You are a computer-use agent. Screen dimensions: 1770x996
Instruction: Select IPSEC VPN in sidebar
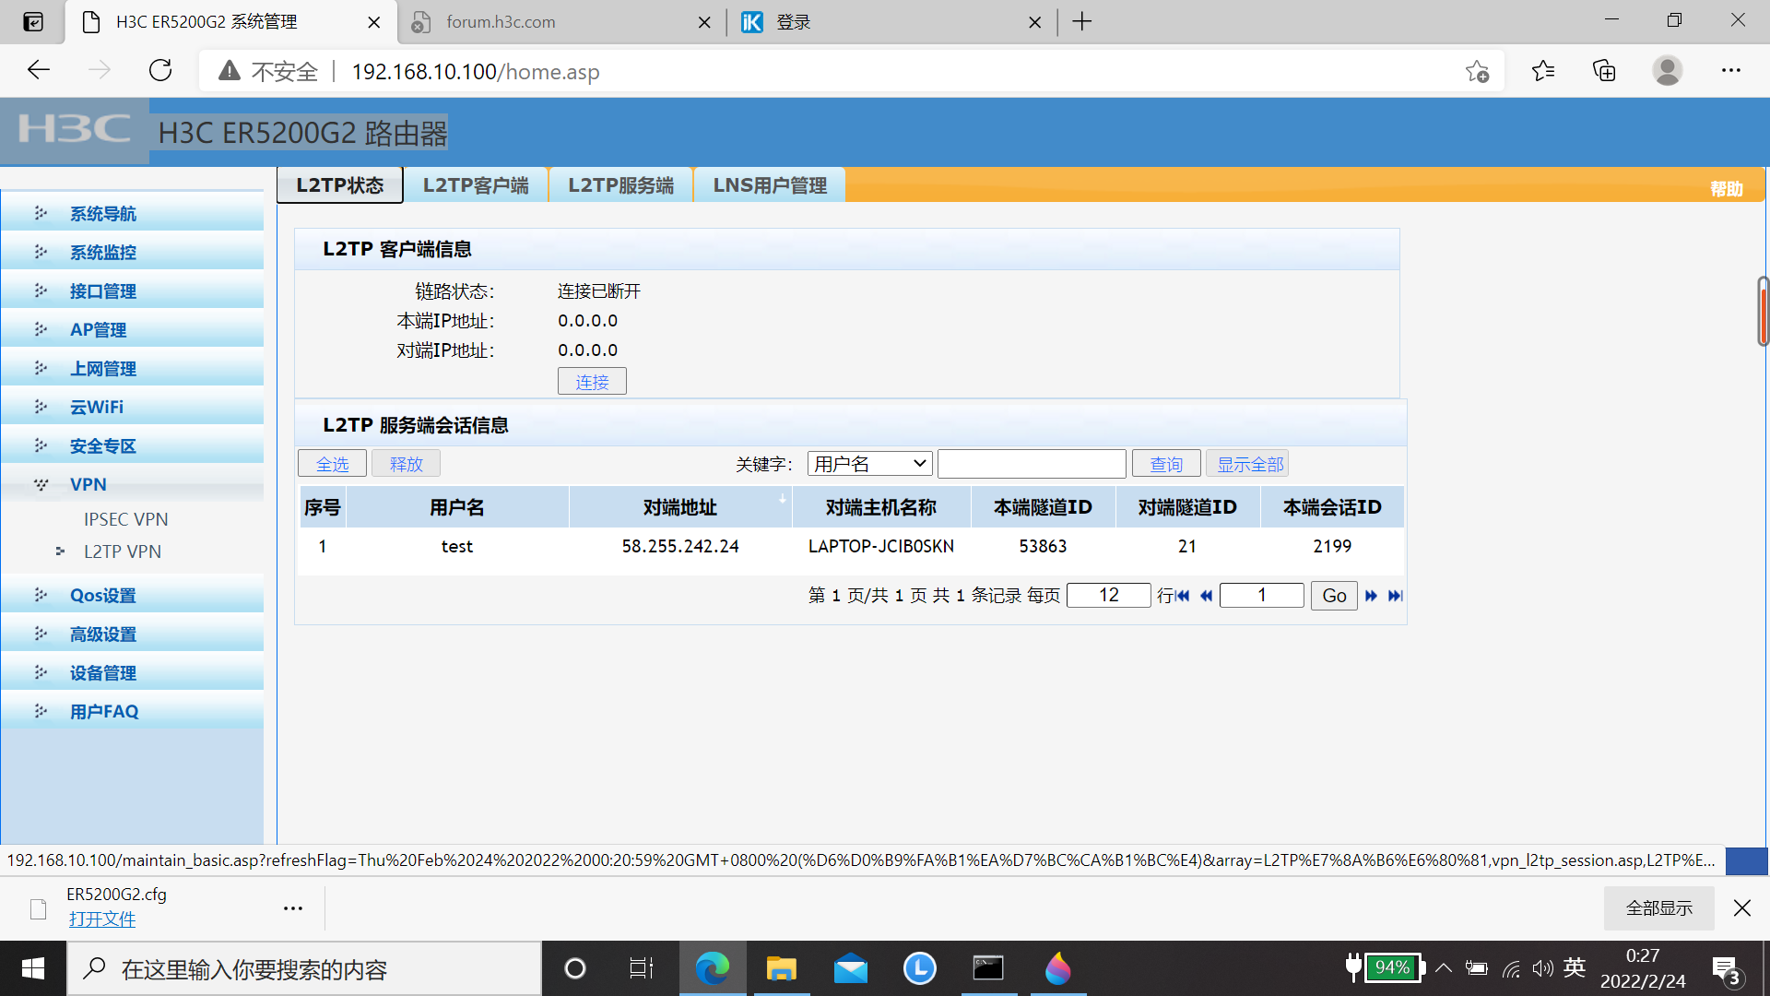[x=125, y=519]
